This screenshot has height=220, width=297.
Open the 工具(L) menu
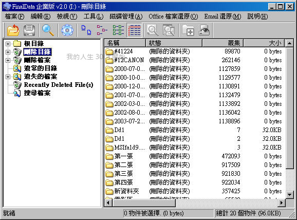(x=94, y=16)
